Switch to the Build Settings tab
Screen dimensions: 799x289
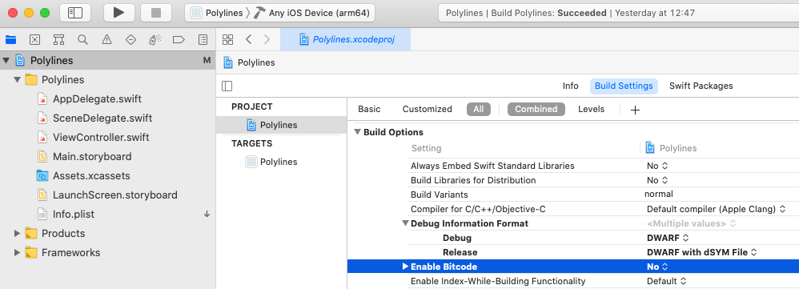click(x=624, y=86)
